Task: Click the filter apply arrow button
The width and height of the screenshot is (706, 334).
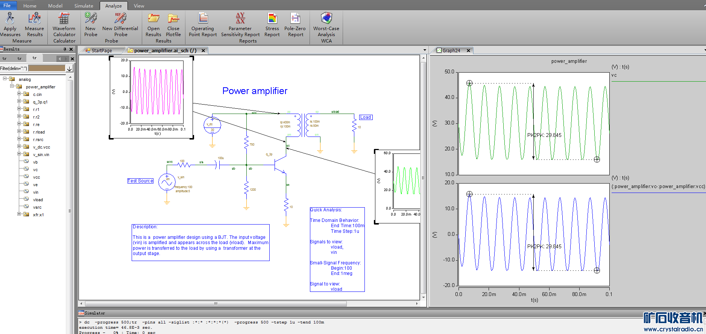Action: 69,68
